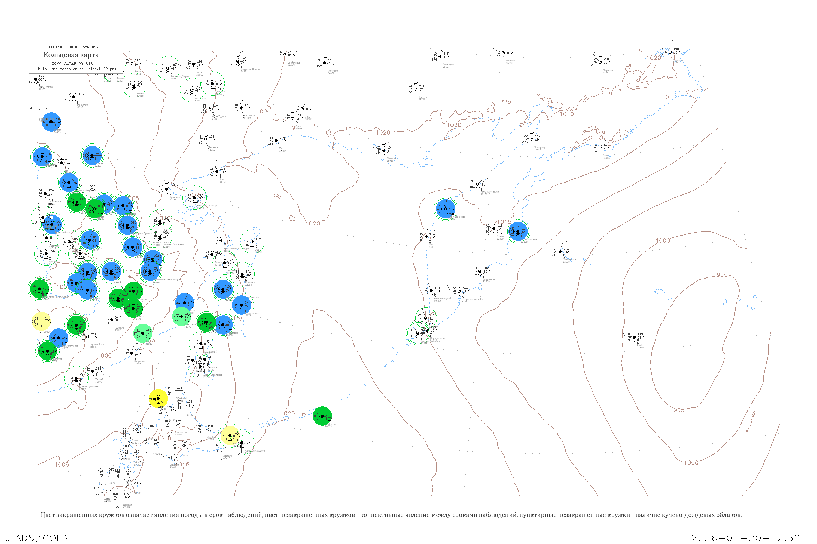Click the pale yellow circle near Abashiri
This screenshot has width=817, height=544.
[x=229, y=436]
